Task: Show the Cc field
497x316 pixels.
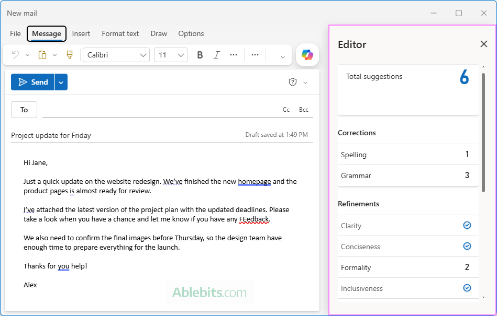Action: [286, 110]
